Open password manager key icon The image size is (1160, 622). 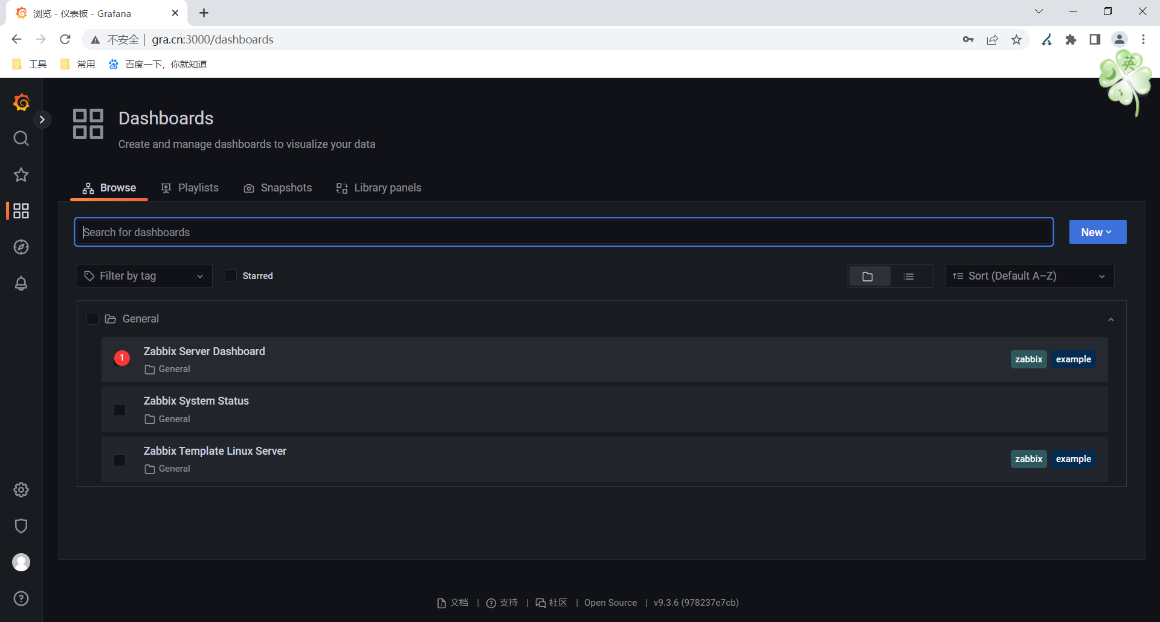(968, 39)
